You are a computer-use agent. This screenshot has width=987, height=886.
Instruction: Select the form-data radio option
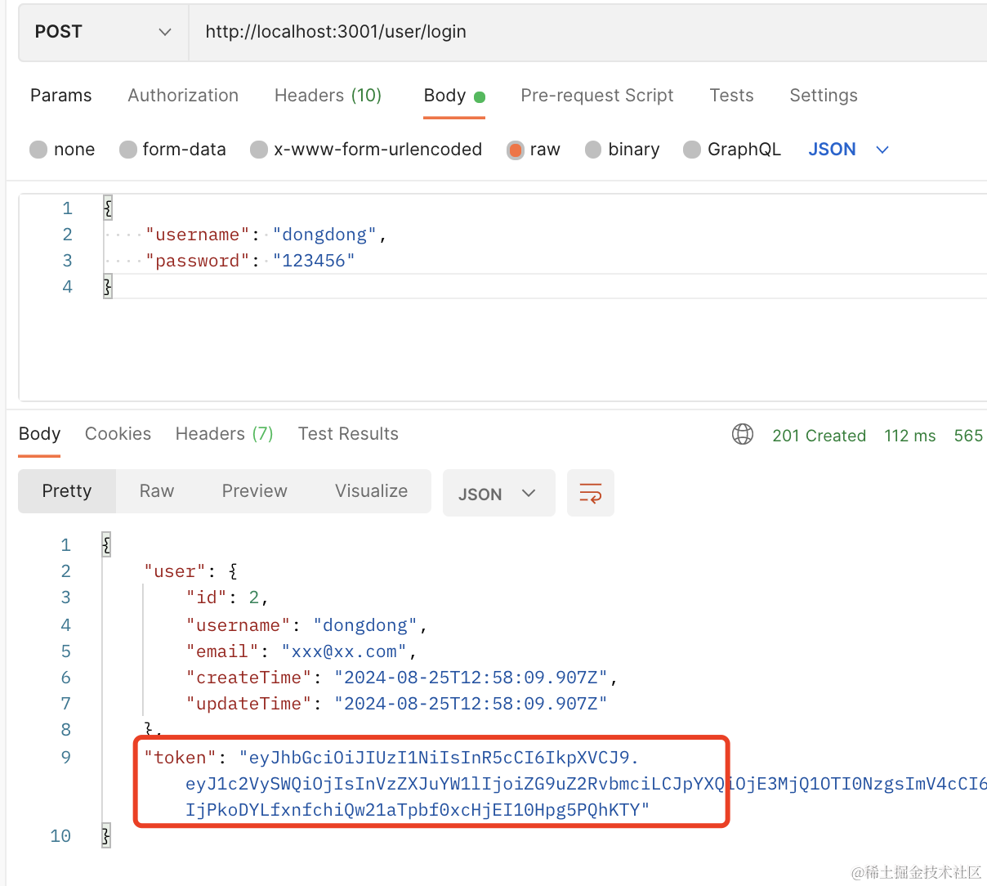click(128, 150)
